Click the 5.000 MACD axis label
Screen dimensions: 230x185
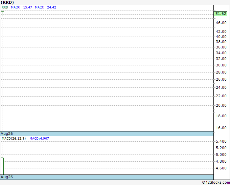click(x=221, y=155)
